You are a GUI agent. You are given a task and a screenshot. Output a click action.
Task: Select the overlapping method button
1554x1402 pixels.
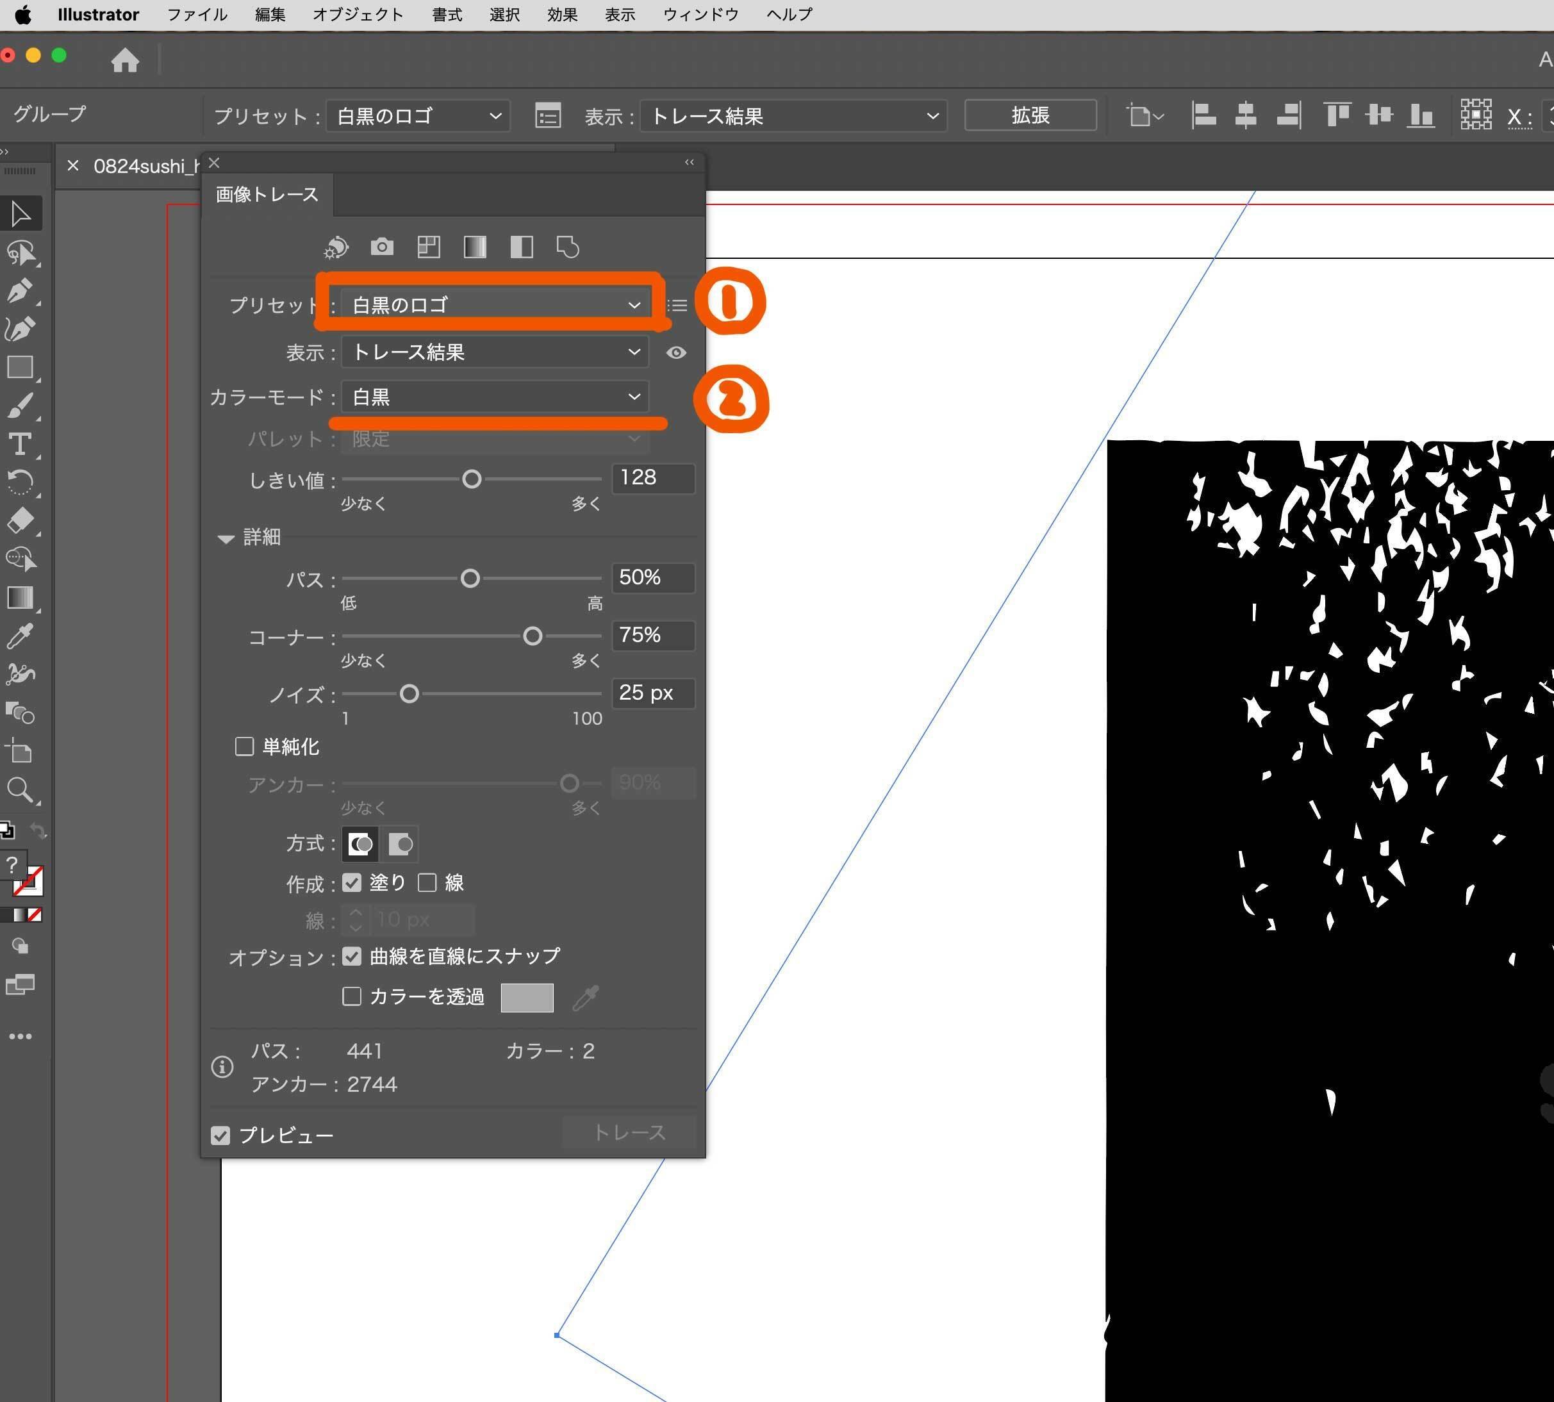[401, 845]
